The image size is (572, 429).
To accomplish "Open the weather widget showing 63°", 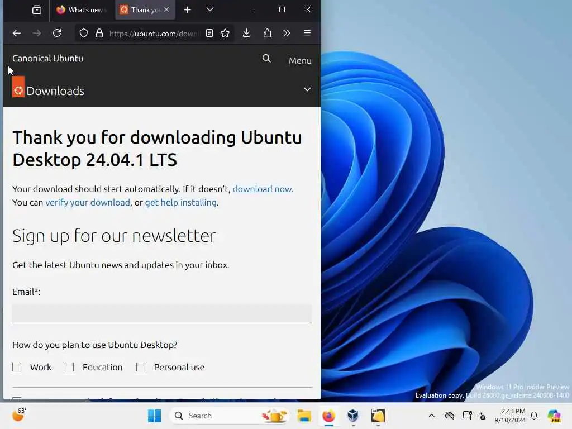I will (x=20, y=415).
